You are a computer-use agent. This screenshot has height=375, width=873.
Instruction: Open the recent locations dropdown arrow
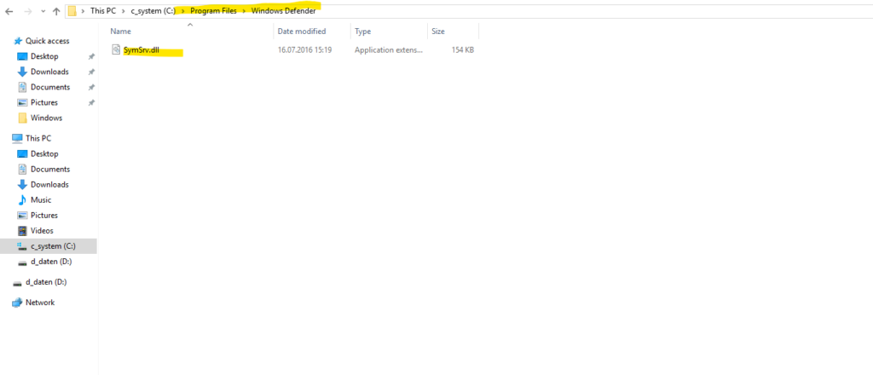(x=43, y=12)
